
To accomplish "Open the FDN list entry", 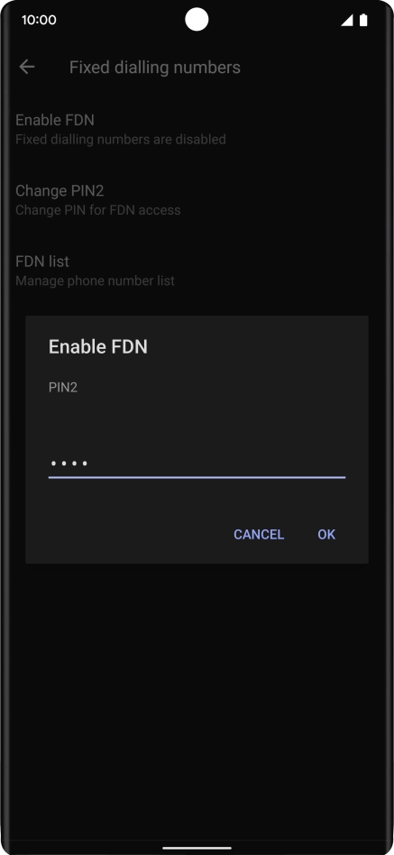I will click(197, 271).
